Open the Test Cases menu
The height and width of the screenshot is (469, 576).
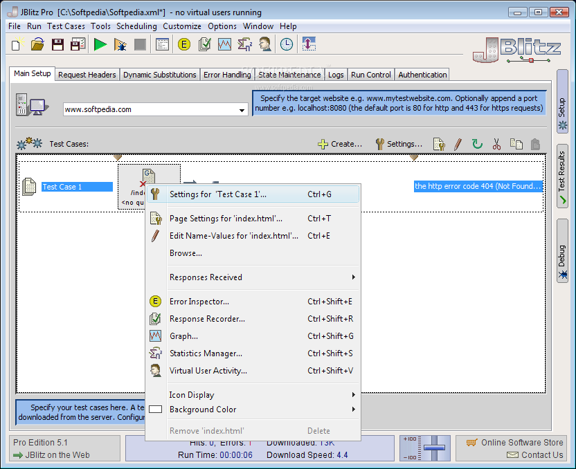click(66, 26)
